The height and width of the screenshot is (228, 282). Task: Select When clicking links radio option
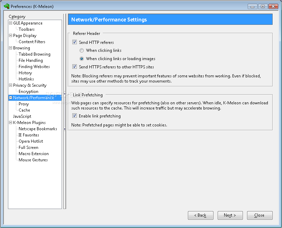point(82,50)
